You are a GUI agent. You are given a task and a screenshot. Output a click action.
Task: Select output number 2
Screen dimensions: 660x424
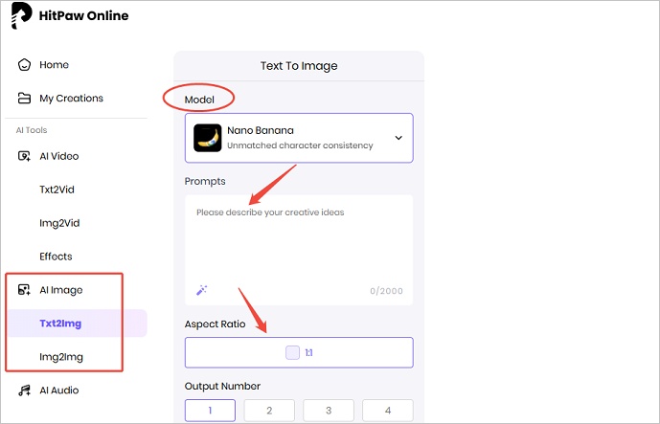pyautogui.click(x=269, y=411)
